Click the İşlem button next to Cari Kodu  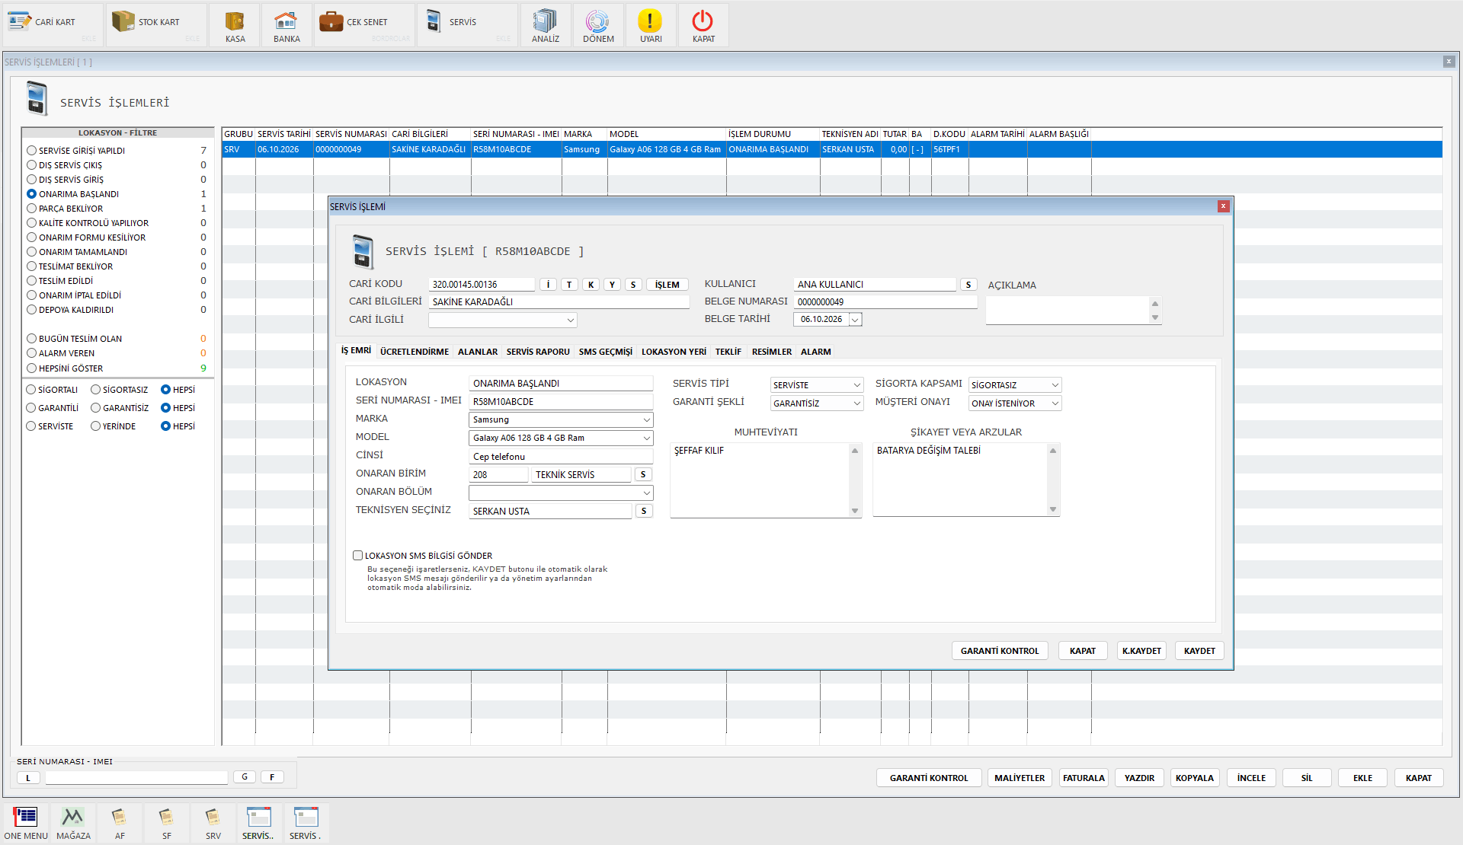click(x=667, y=285)
